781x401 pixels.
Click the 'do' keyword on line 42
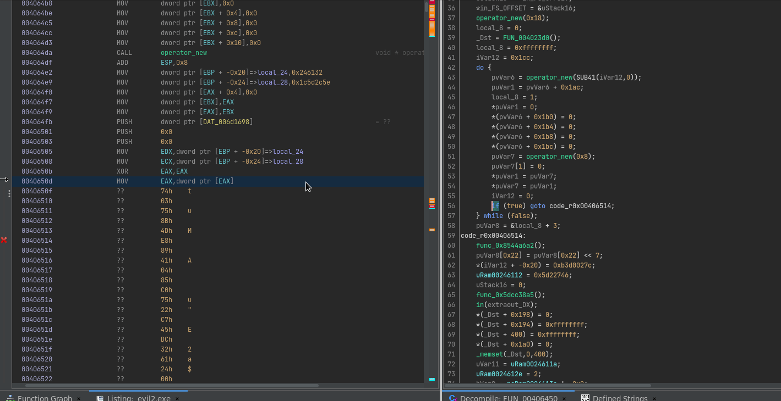(x=480, y=68)
